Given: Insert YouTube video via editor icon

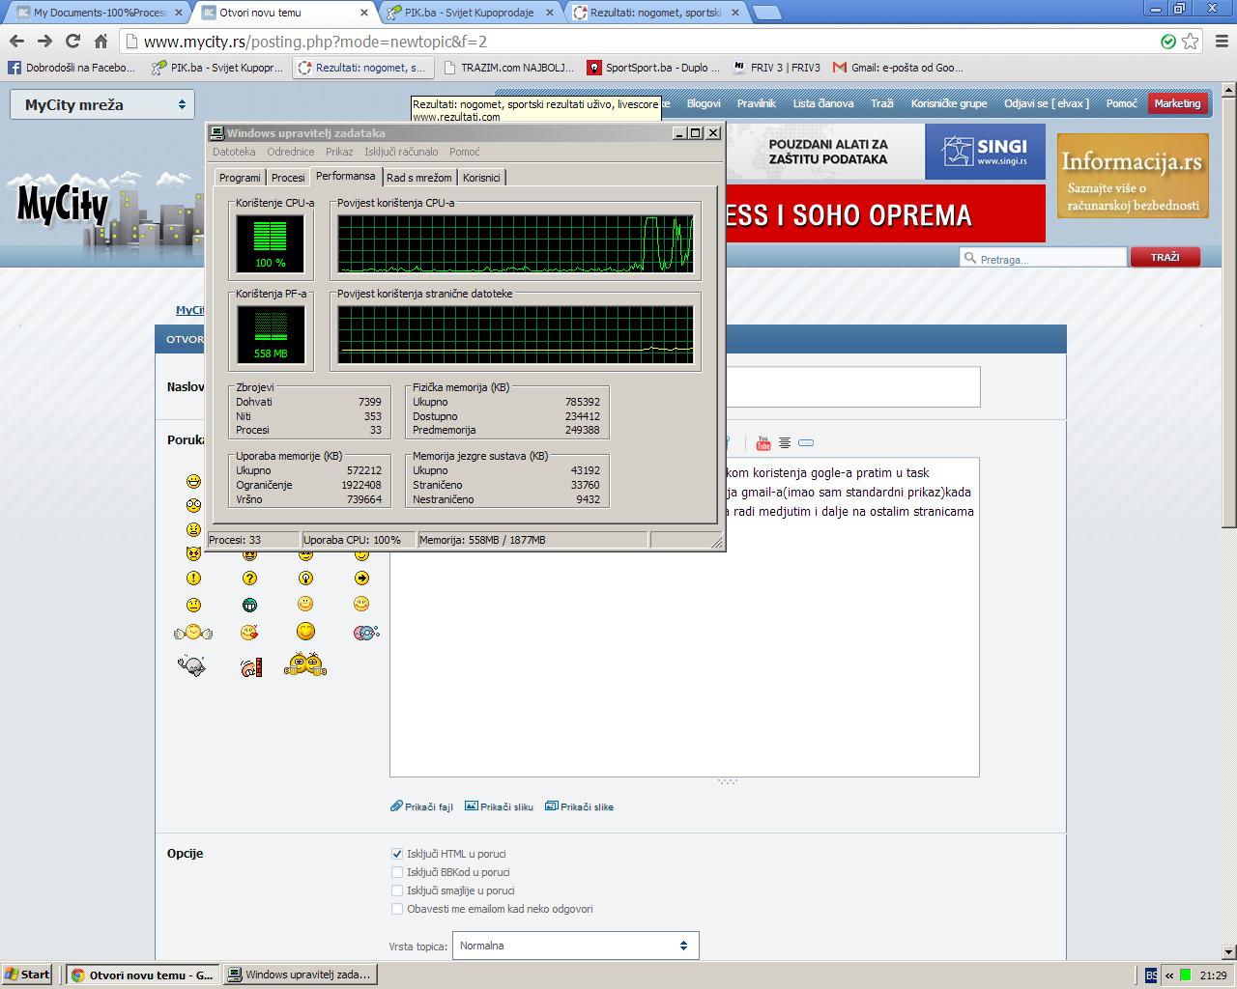Looking at the screenshot, I should click(763, 442).
